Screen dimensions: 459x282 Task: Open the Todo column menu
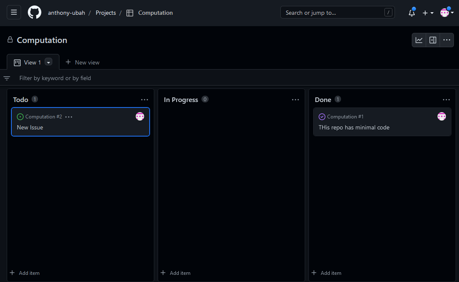click(145, 100)
